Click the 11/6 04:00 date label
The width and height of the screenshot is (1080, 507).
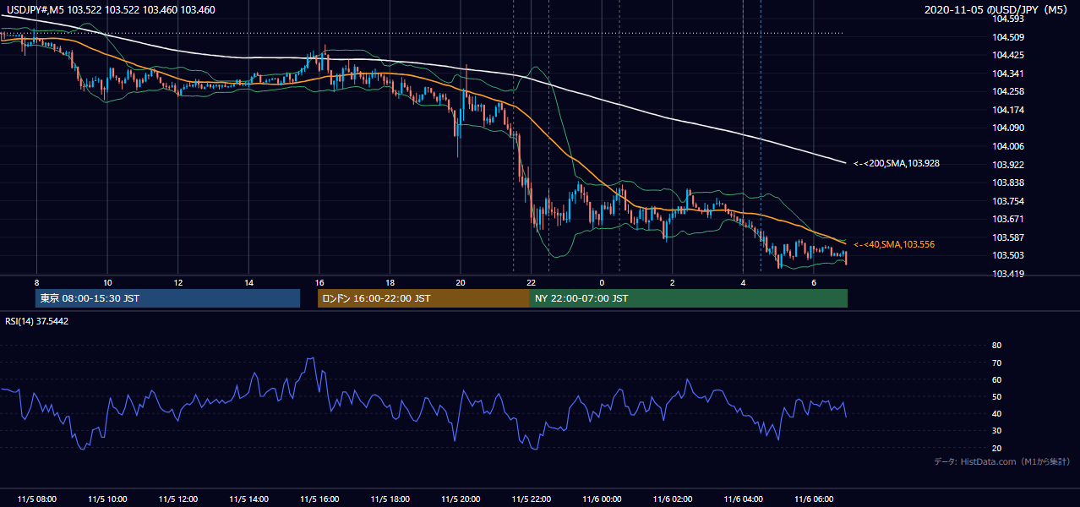[744, 499]
